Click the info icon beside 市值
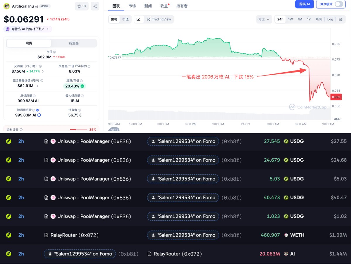This screenshot has width=351, height=264. point(55,52)
